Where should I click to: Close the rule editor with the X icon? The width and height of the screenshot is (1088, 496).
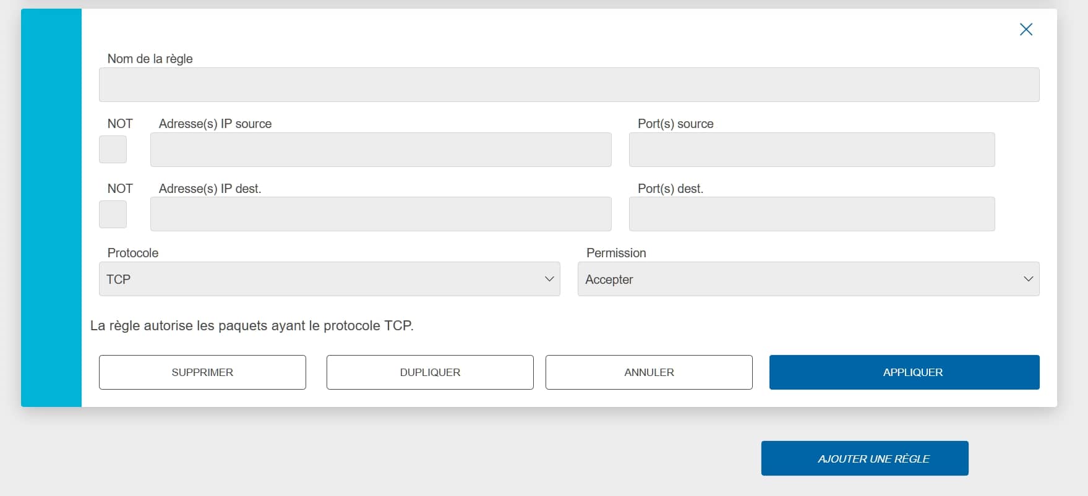tap(1026, 30)
